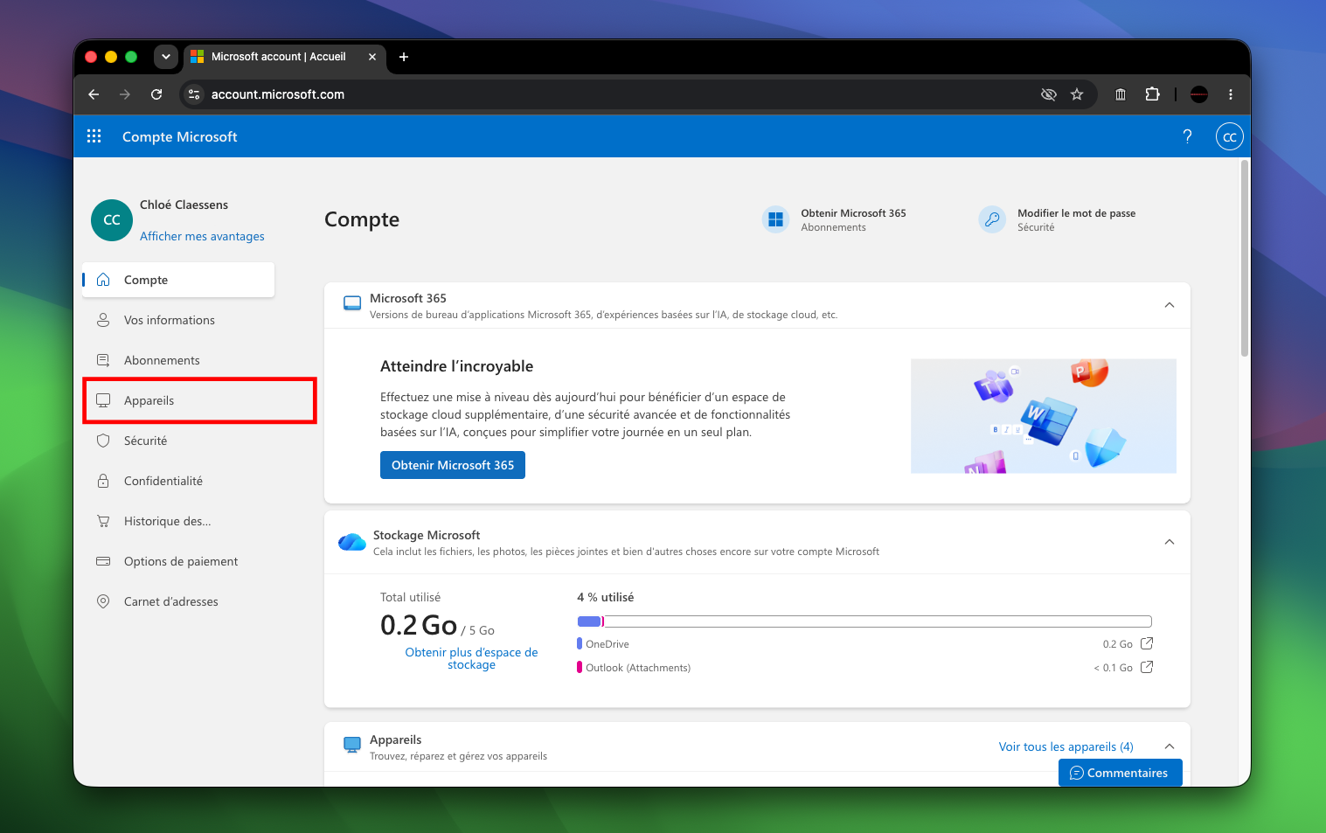
Task: Click the Appareils card monitor icon
Action: coord(352,745)
